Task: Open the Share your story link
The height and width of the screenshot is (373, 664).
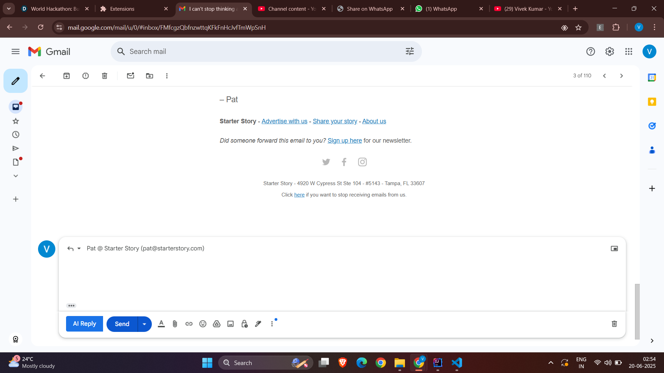Action: point(335,121)
